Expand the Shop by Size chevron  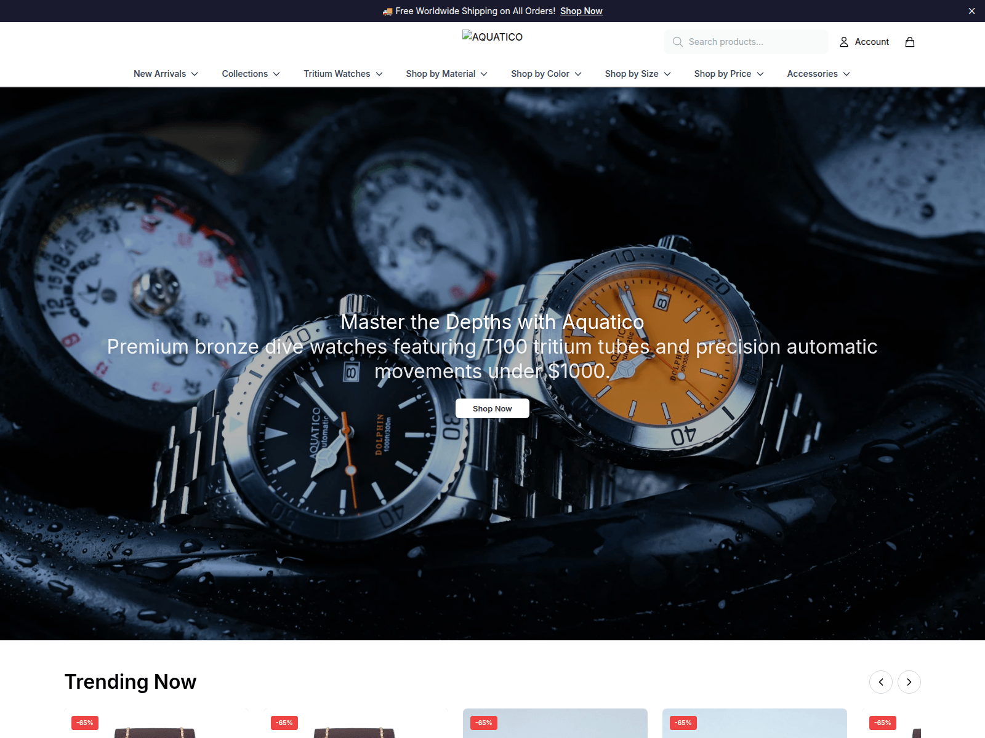tap(667, 74)
